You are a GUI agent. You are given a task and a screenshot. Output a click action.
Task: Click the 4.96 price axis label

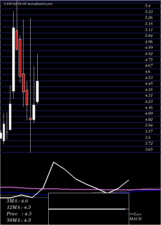149,42
